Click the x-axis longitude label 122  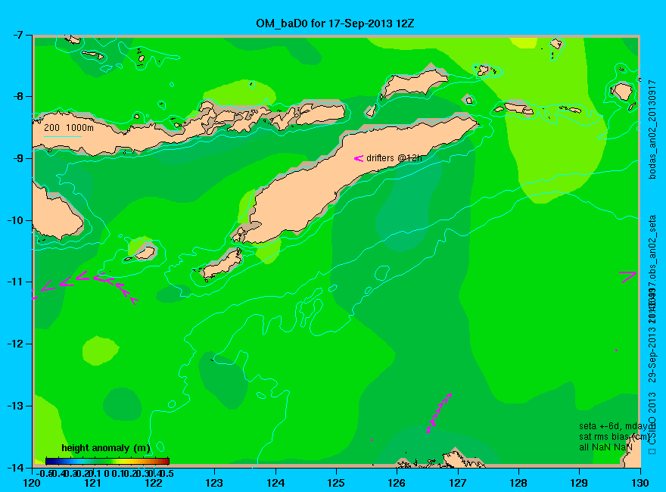click(154, 483)
